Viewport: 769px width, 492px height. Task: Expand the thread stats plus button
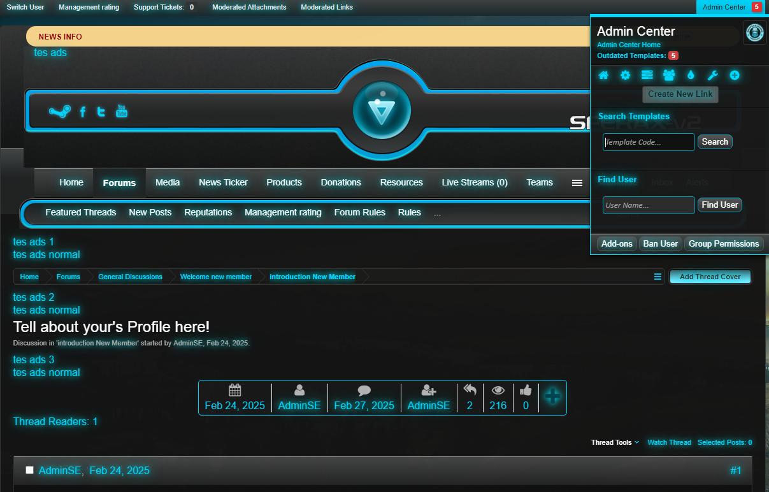click(x=552, y=396)
